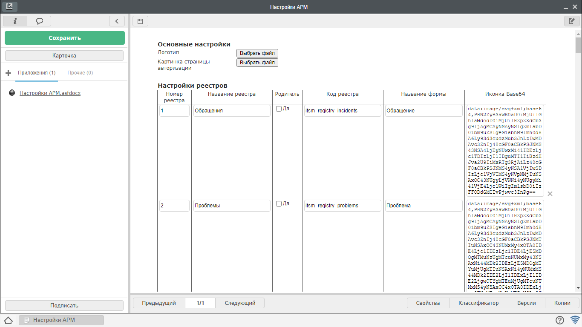The image size is (582, 327).
Task: Go to the Предыдущий page
Action: pos(159,303)
